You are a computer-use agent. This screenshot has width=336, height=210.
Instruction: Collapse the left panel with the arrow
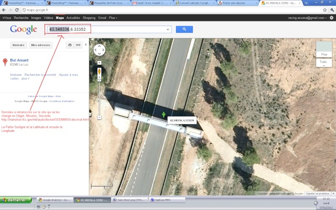click(86, 45)
